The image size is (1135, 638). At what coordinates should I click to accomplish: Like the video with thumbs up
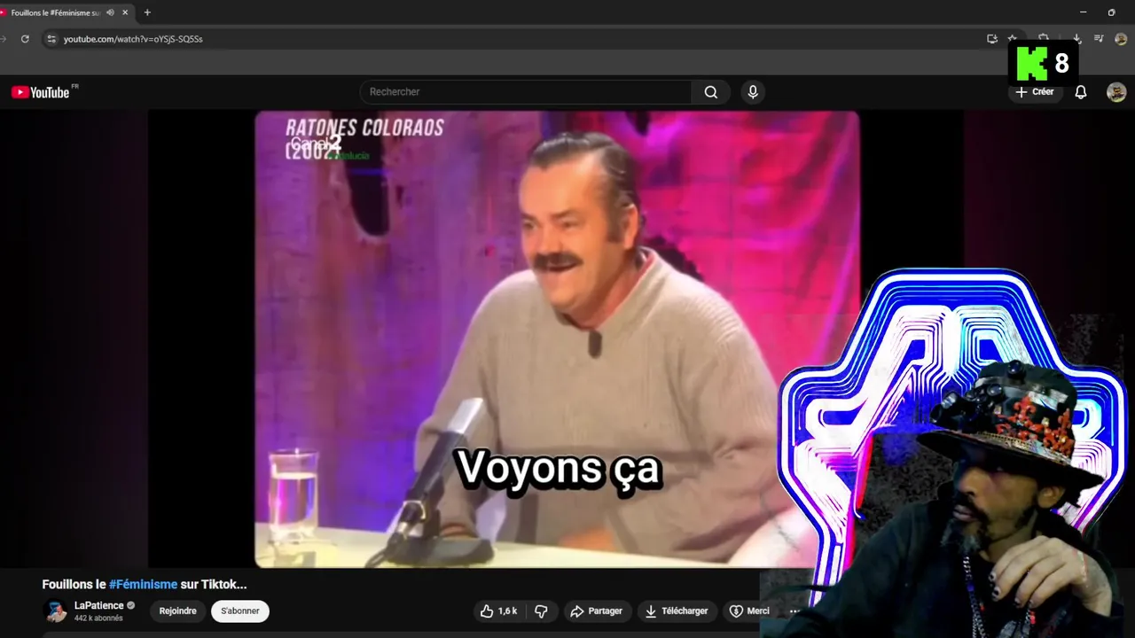(x=498, y=611)
